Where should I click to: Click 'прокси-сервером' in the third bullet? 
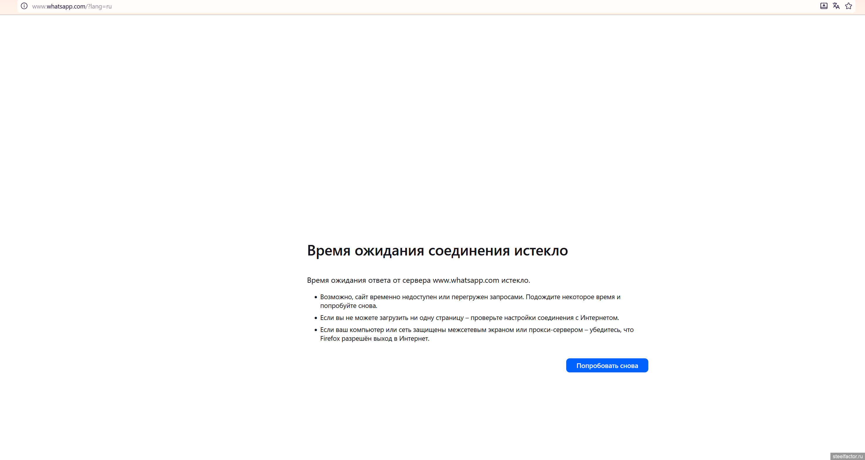[555, 330]
